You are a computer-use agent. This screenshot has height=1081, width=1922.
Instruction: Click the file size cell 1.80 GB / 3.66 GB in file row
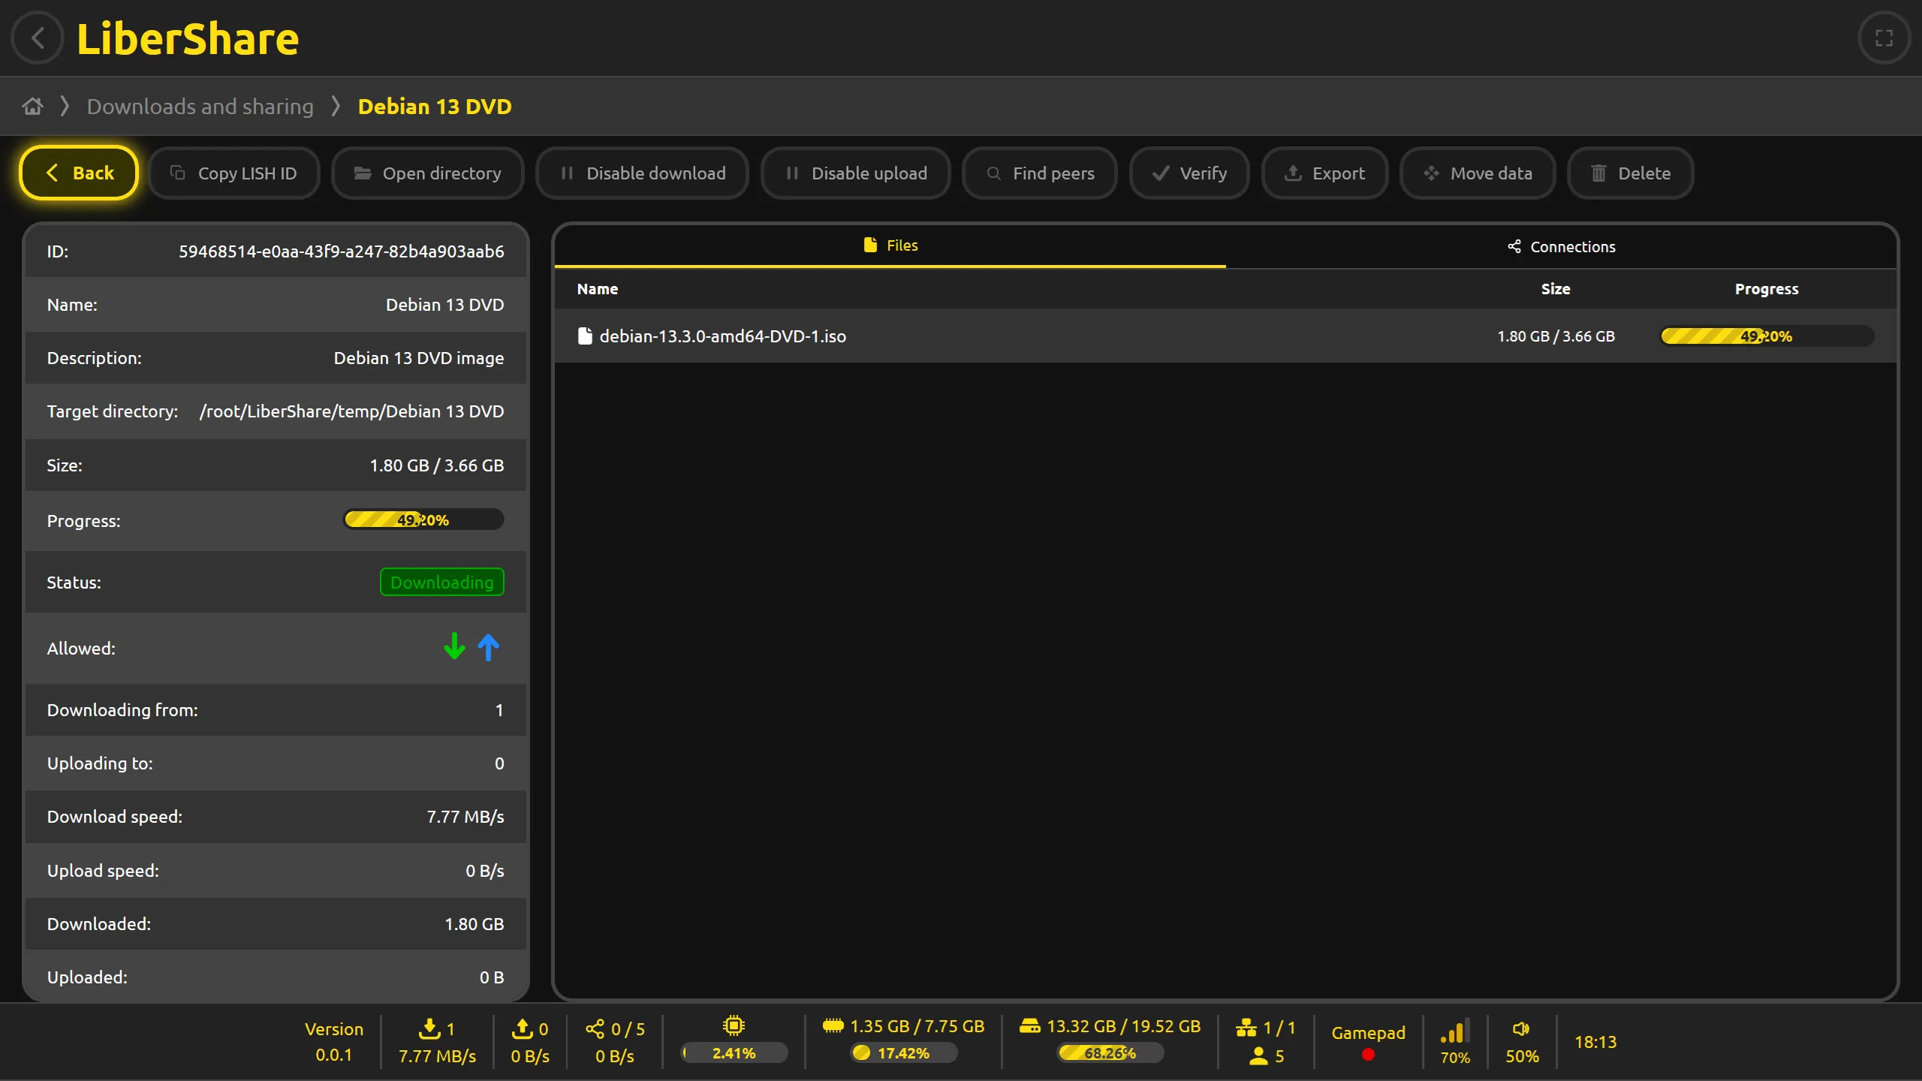coord(1556,336)
